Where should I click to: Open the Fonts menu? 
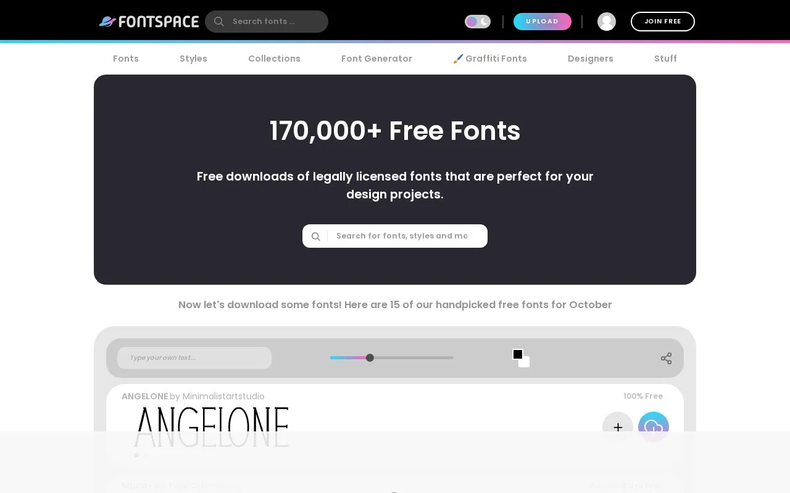tap(126, 59)
